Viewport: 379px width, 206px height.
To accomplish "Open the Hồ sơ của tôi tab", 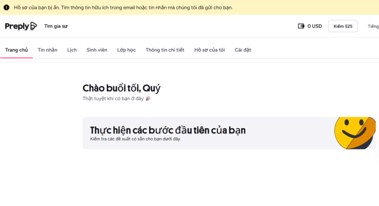I will [210, 50].
